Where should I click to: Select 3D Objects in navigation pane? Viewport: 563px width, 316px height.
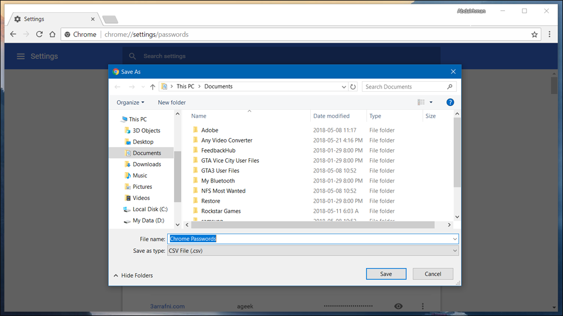coord(142,131)
